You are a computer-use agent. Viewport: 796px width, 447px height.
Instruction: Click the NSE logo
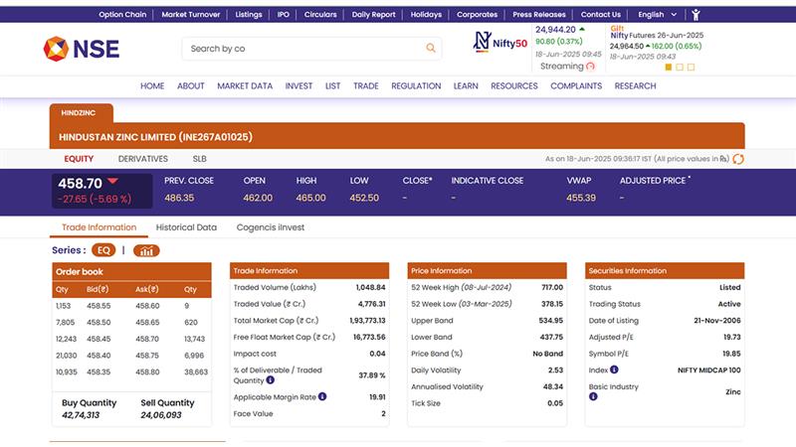[x=82, y=48]
